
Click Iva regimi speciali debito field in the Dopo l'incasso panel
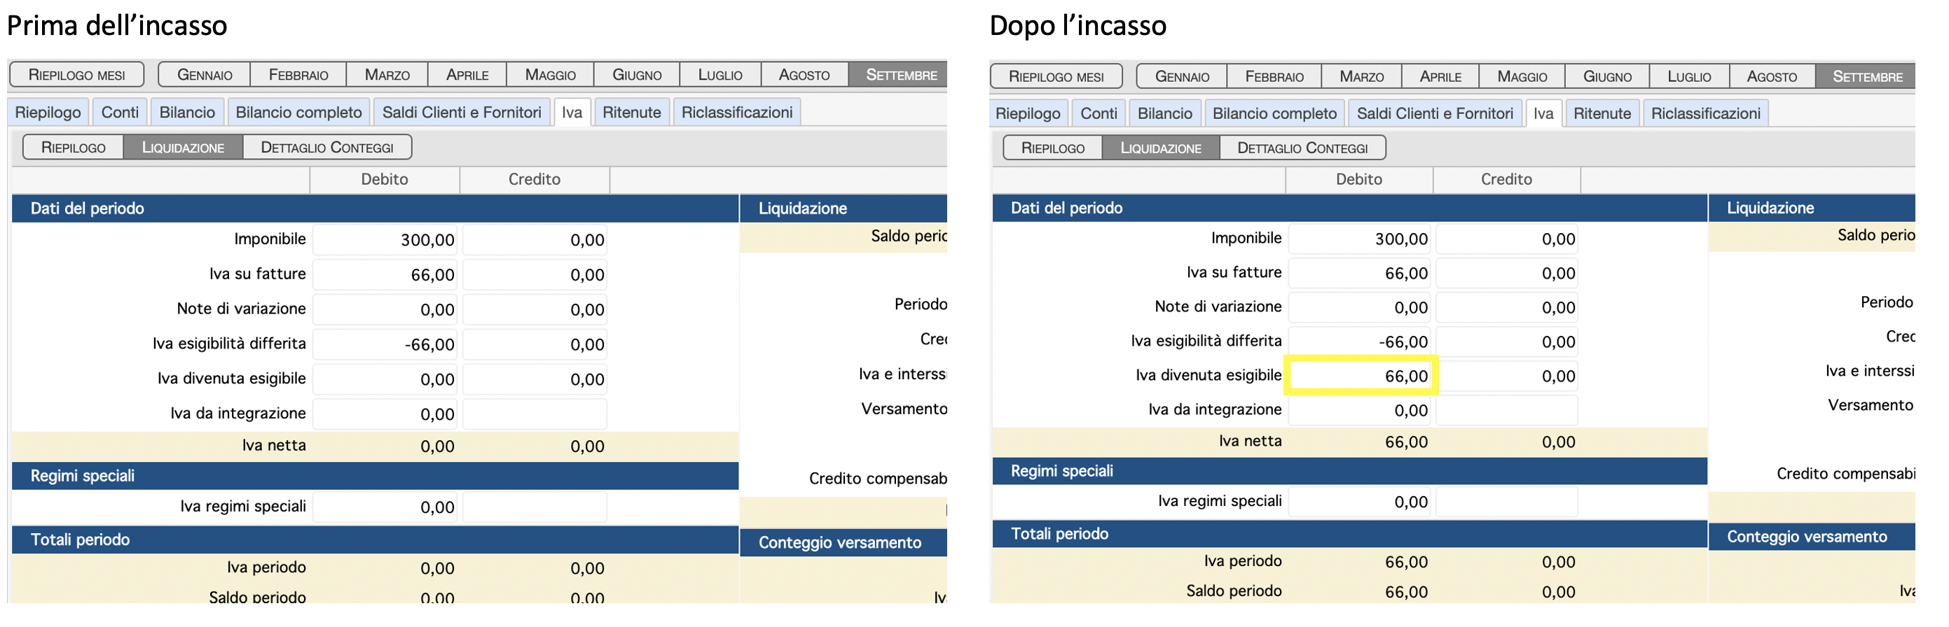click(x=1360, y=502)
